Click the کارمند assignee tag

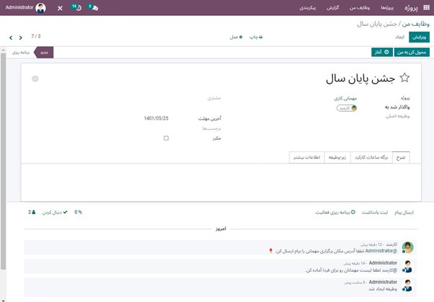347,108
